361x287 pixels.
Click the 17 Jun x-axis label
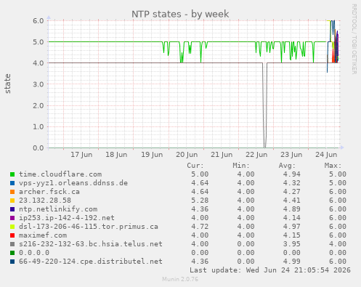click(x=81, y=155)
